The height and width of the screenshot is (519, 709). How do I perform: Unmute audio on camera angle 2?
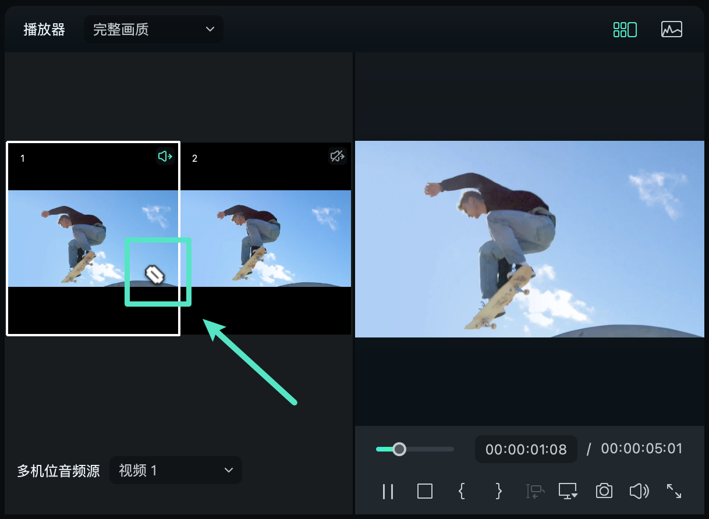(336, 156)
